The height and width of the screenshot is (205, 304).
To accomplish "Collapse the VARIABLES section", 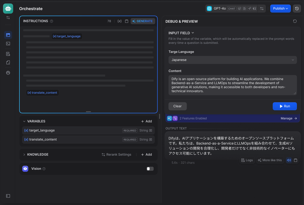I will (x=24, y=121).
